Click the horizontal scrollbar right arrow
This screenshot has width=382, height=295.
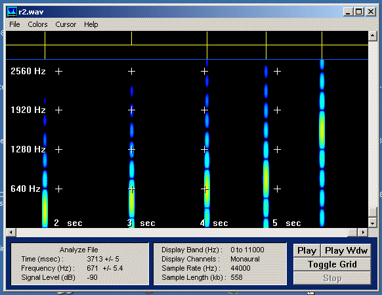click(363, 233)
